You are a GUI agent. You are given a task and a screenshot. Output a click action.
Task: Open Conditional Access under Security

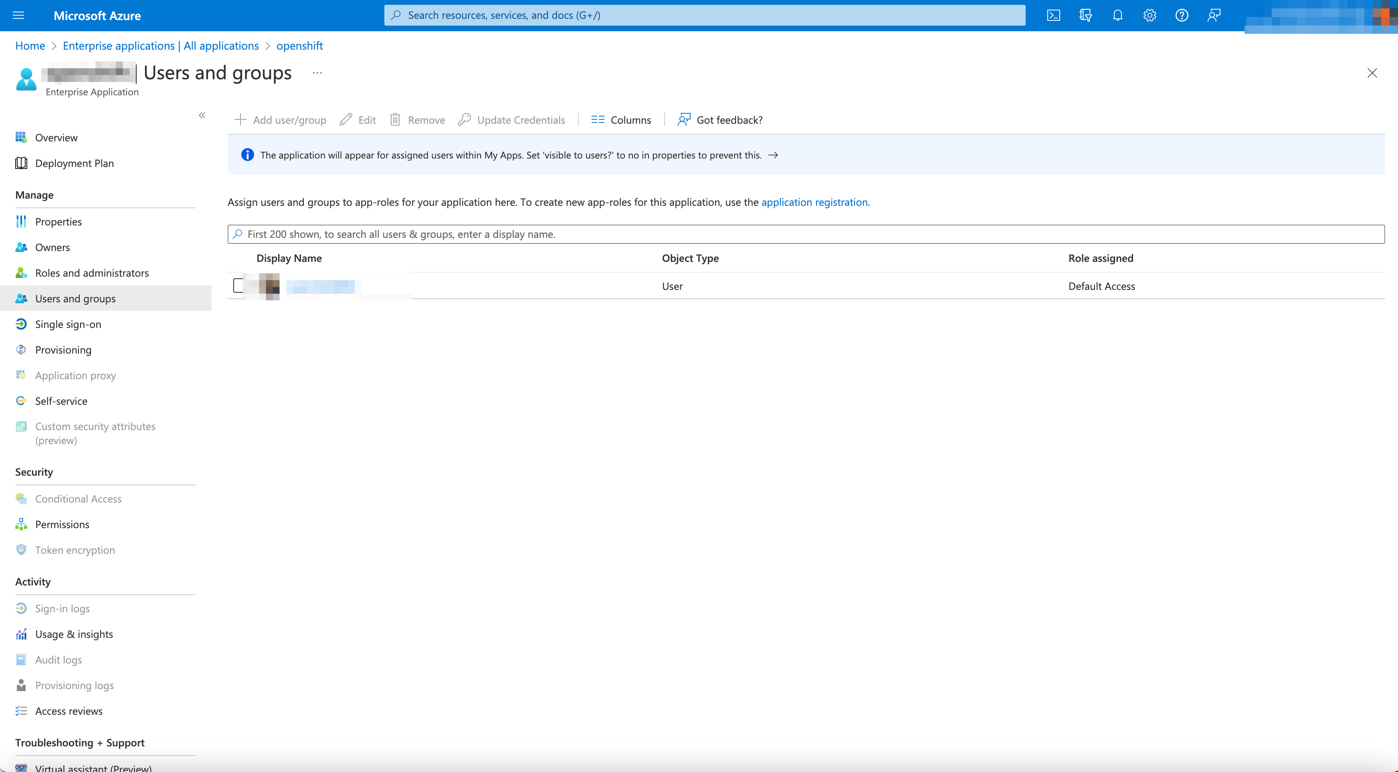pyautogui.click(x=78, y=498)
